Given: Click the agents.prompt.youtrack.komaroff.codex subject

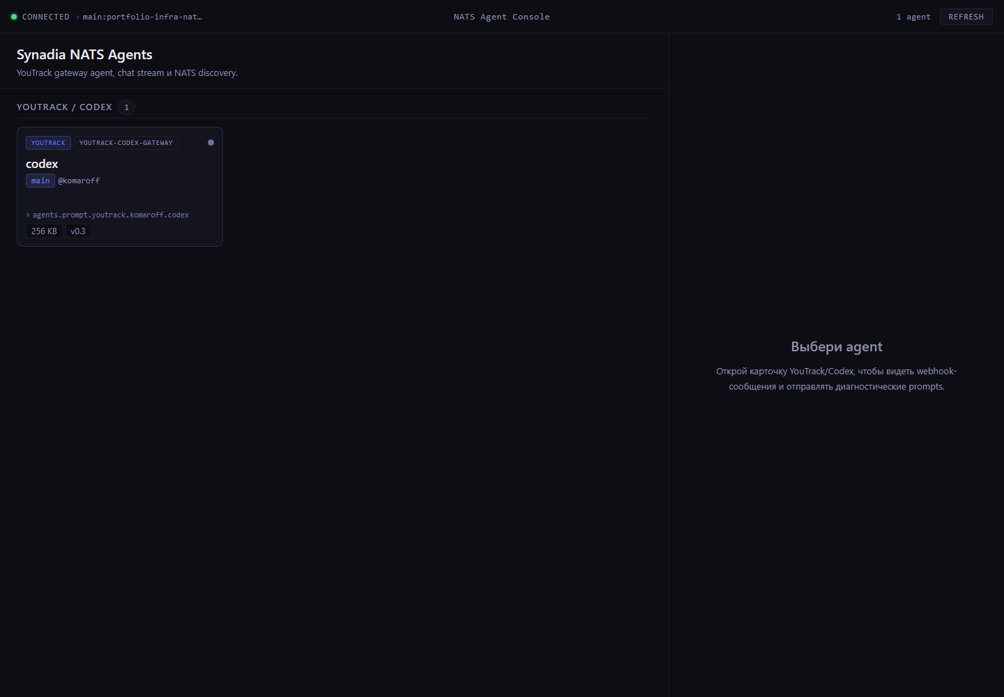Looking at the screenshot, I should tap(111, 215).
